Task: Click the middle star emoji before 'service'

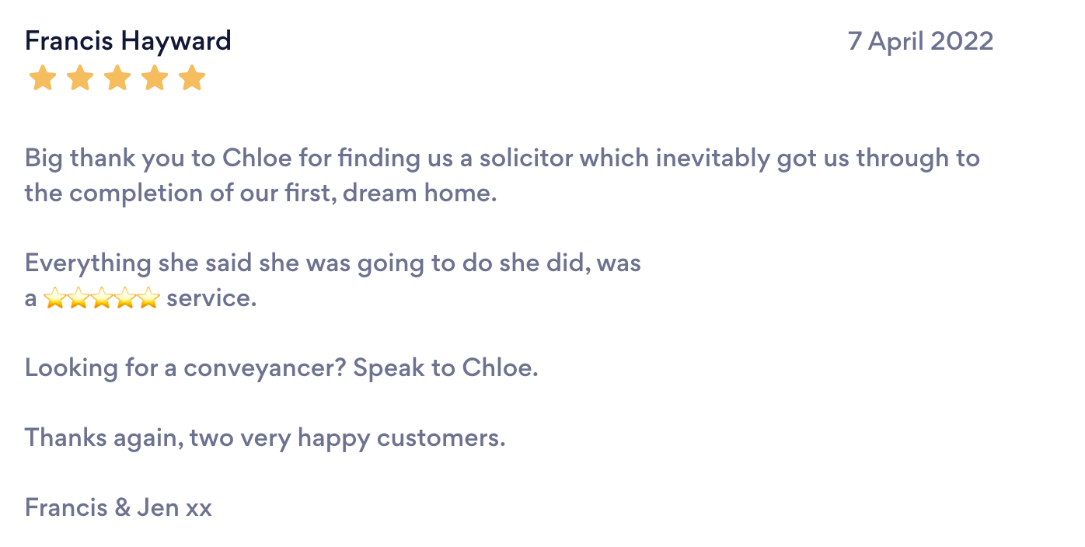Action: 102,298
